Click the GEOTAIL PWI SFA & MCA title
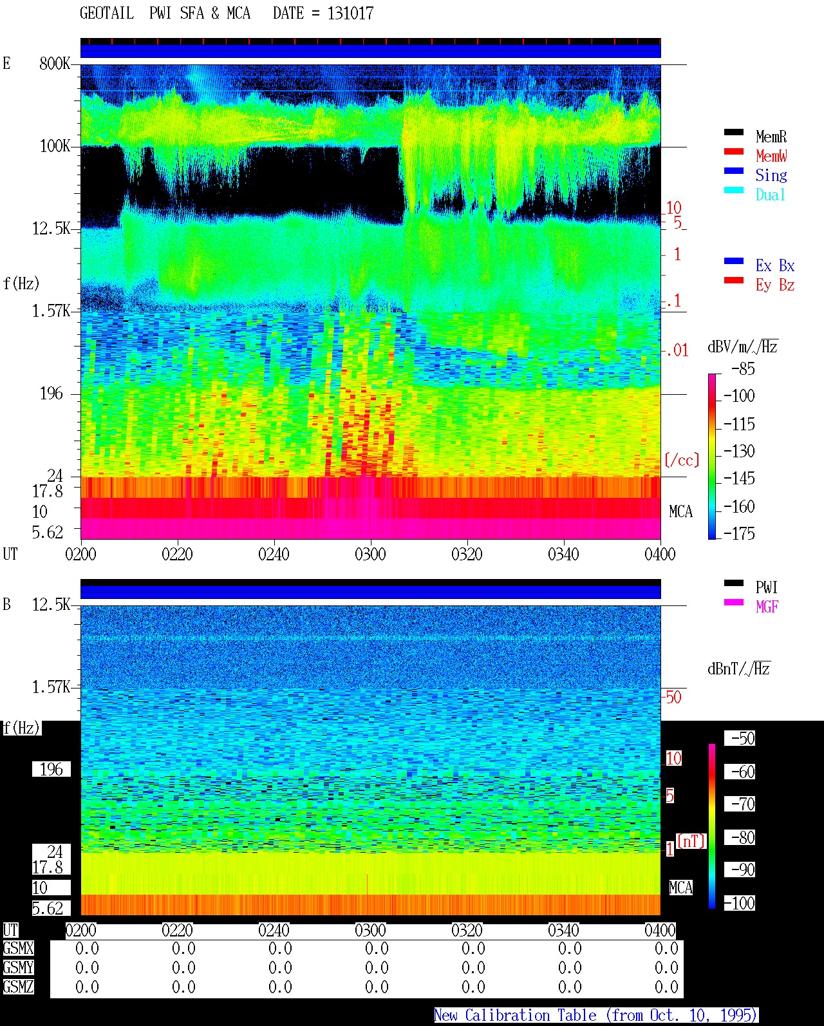The image size is (824, 1026). (227, 14)
